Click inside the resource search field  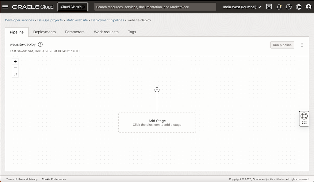pos(155,7)
